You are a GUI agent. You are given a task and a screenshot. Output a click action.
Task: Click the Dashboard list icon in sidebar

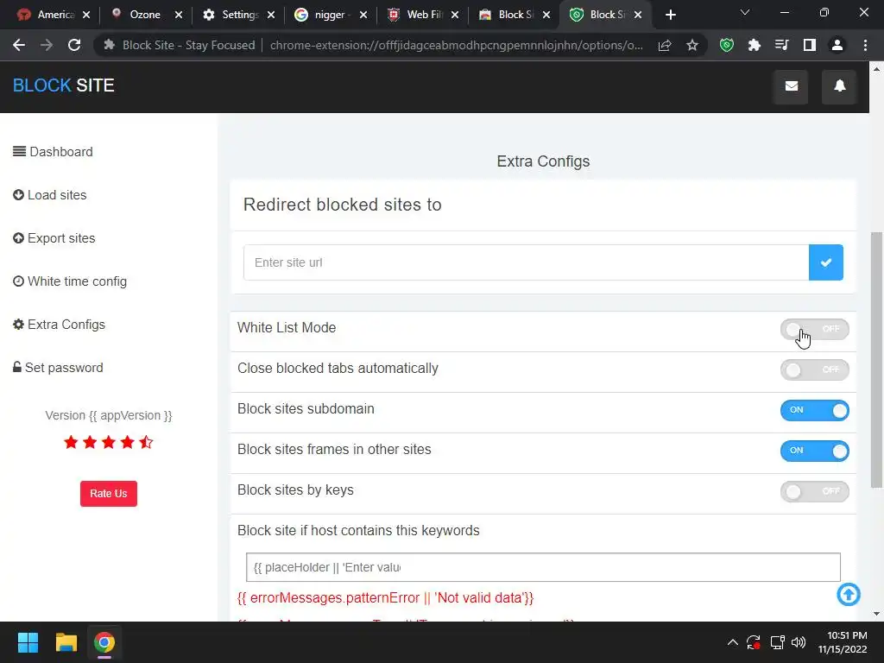[19, 152]
